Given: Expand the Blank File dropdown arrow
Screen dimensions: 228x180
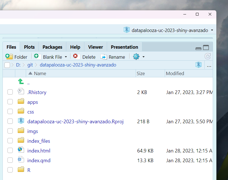Looking at the screenshot, I should 66,57.
